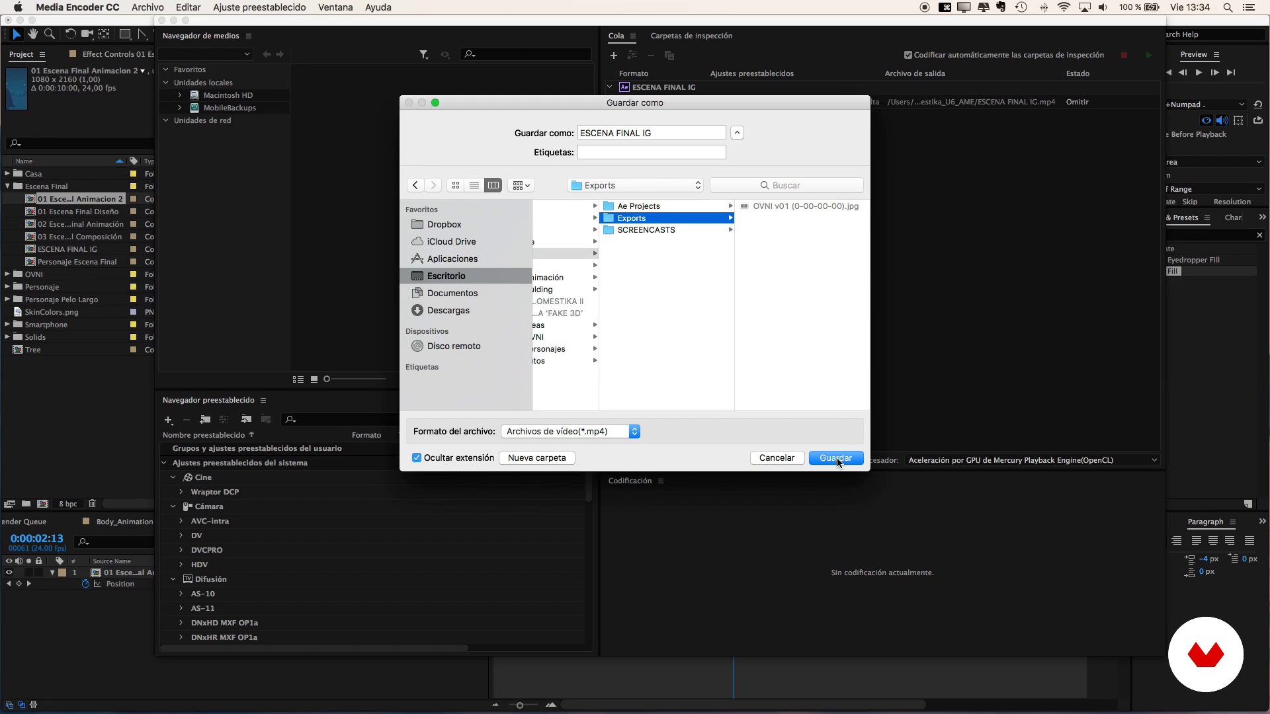Image resolution: width=1270 pixels, height=714 pixels.
Task: Click the red stop queue icon
Action: tap(1124, 55)
